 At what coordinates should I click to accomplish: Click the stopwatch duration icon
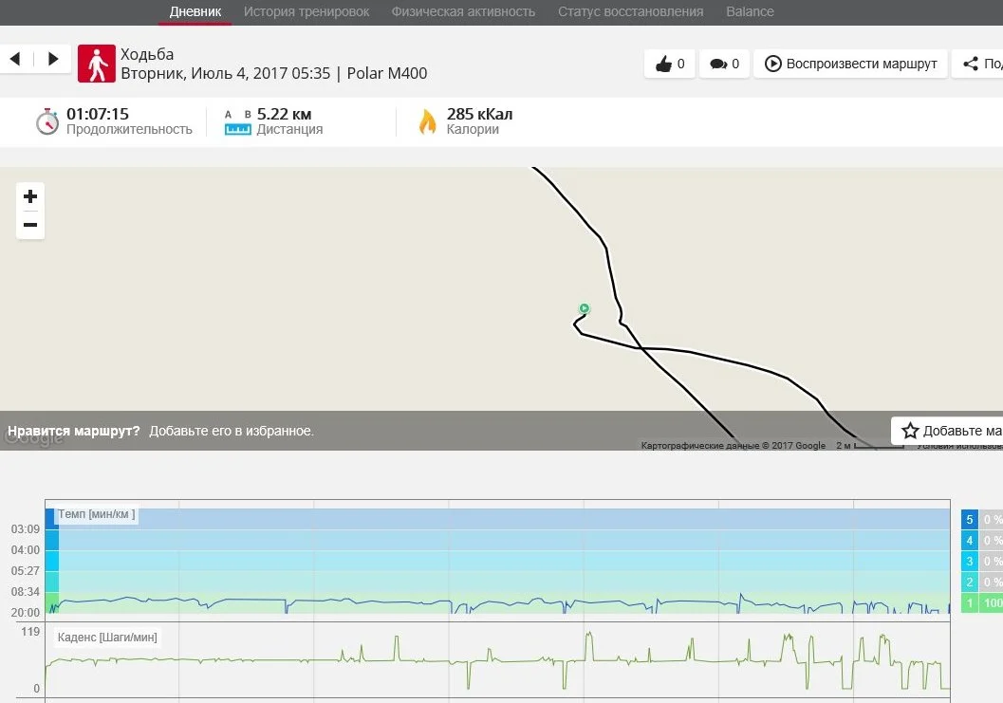click(x=46, y=121)
